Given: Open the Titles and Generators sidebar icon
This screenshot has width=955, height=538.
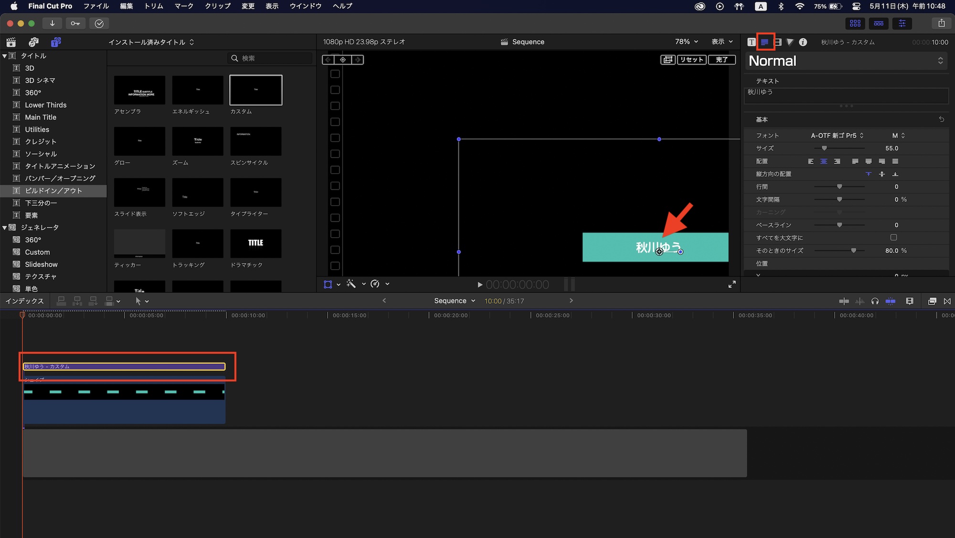Looking at the screenshot, I should pyautogui.click(x=56, y=42).
